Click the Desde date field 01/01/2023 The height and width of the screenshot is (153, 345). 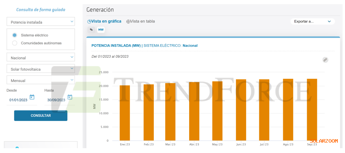18,100
